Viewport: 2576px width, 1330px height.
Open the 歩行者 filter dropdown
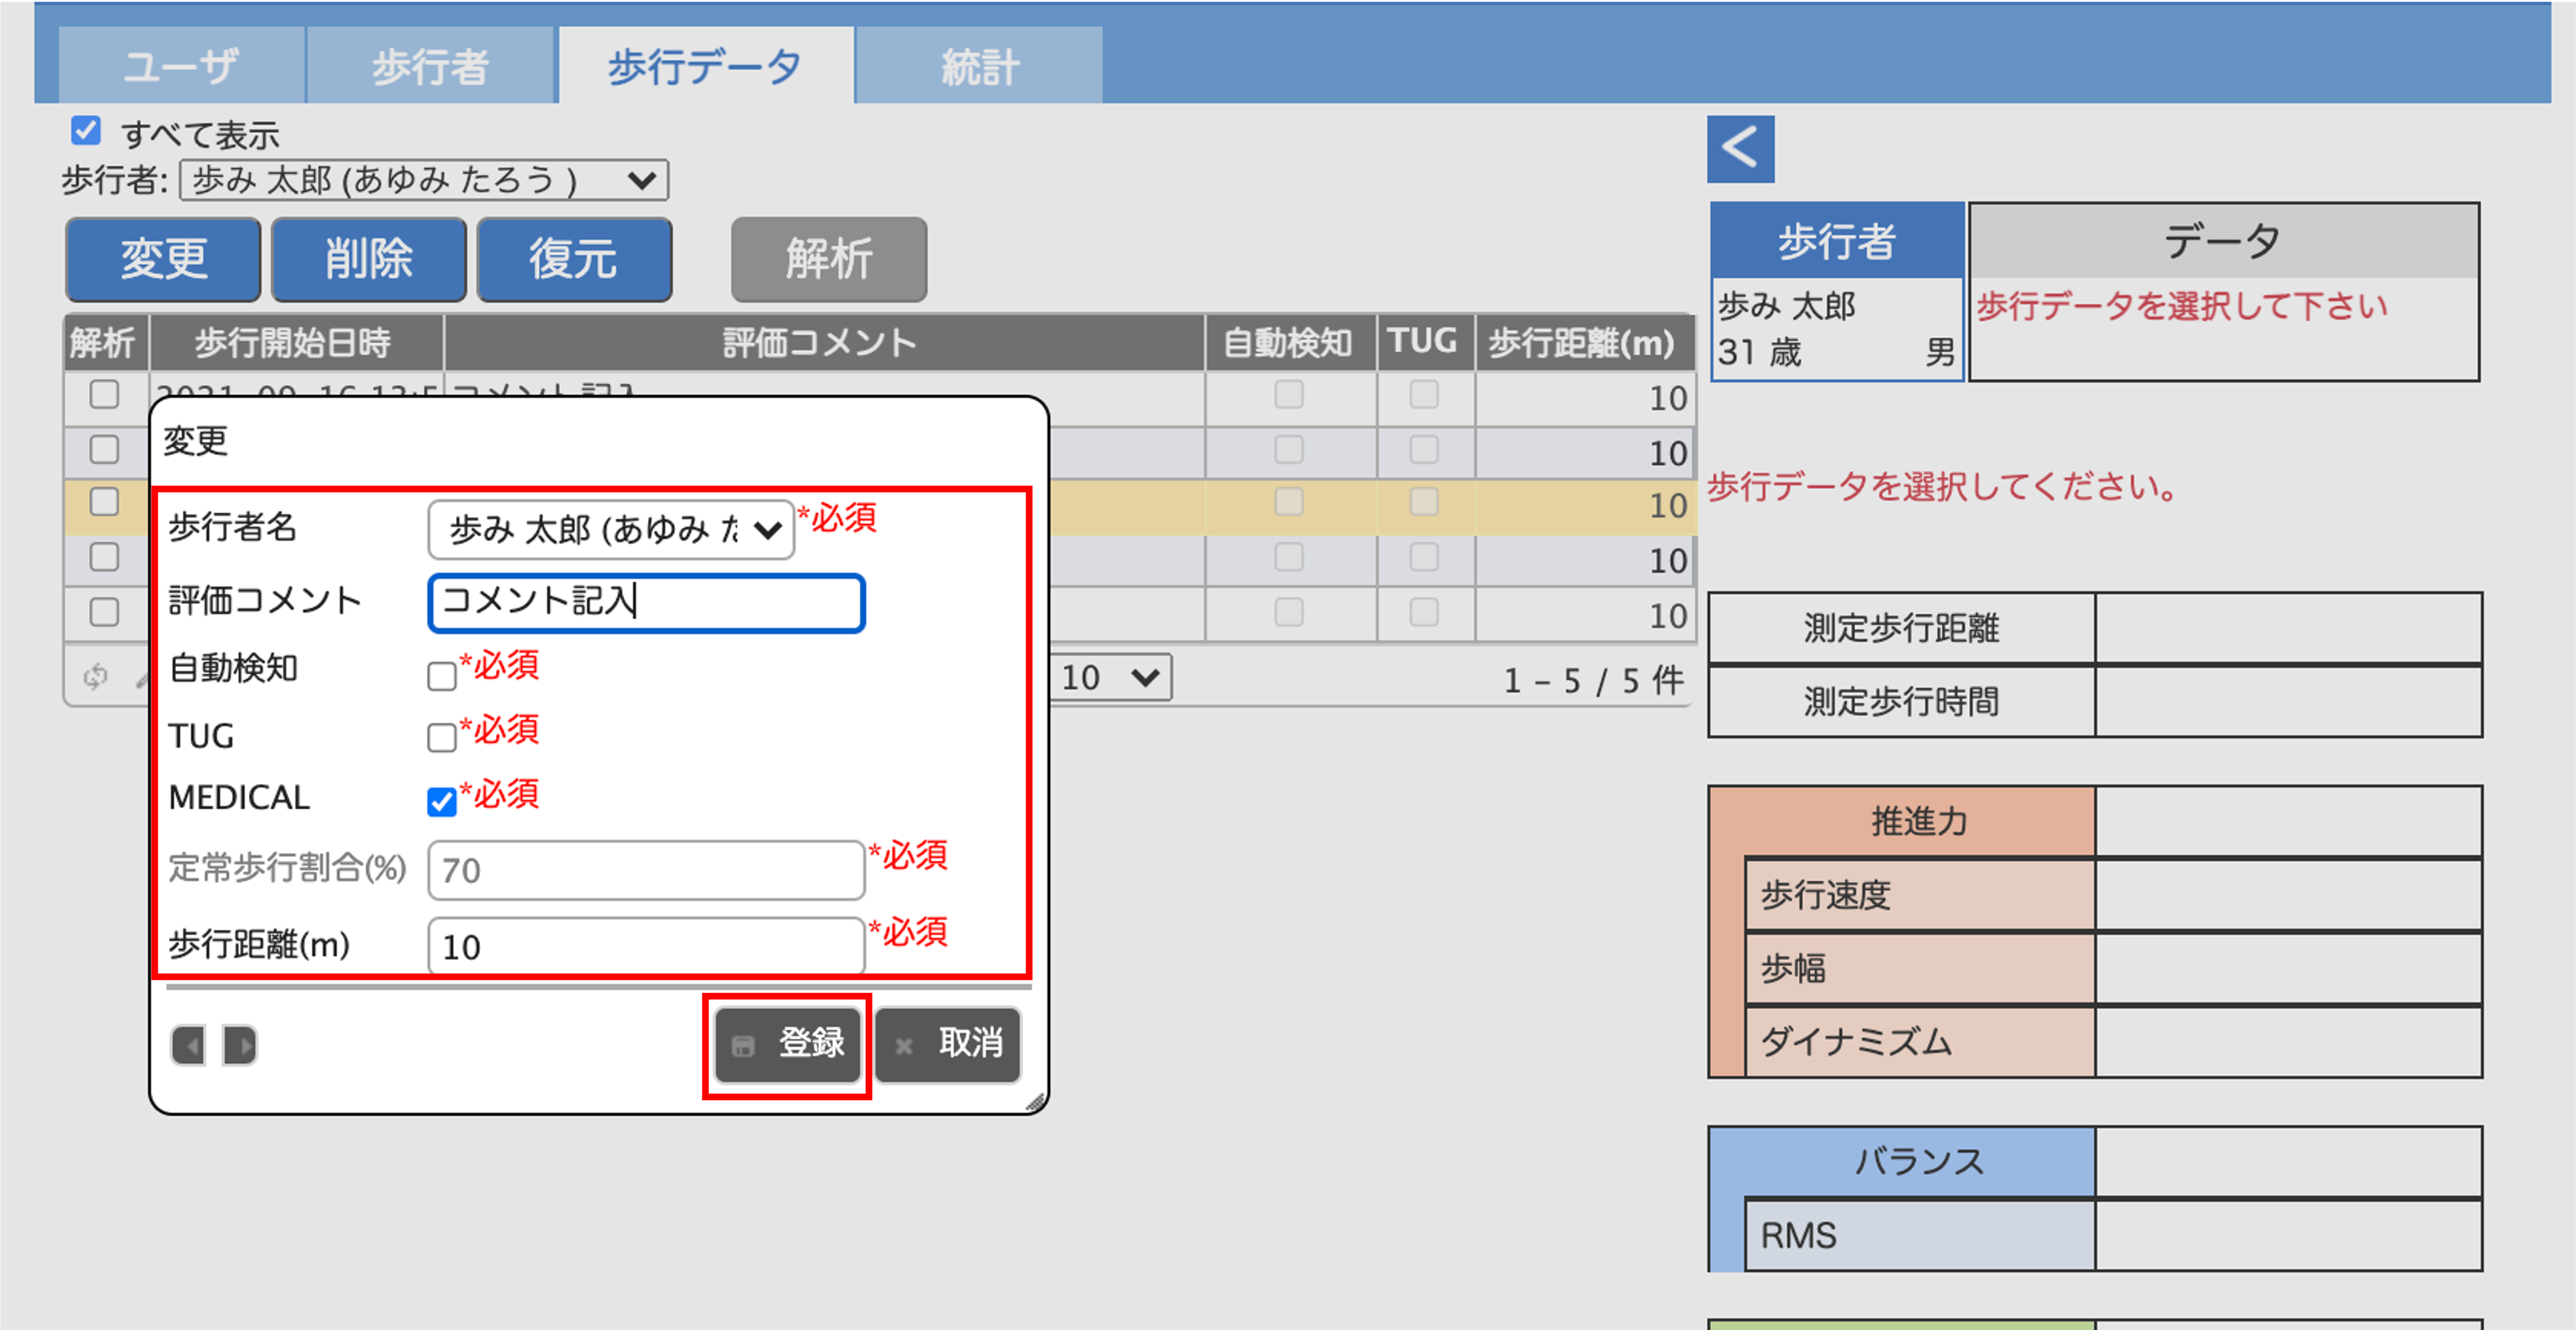click(424, 181)
